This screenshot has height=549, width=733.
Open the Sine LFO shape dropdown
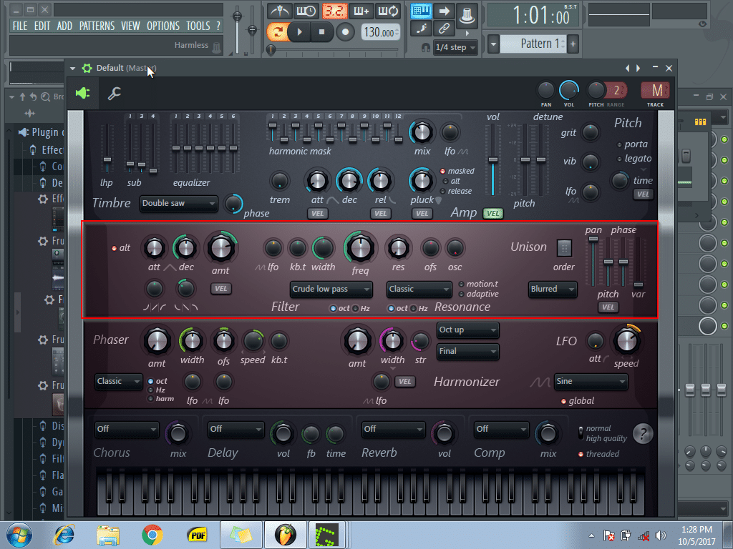[x=591, y=382]
